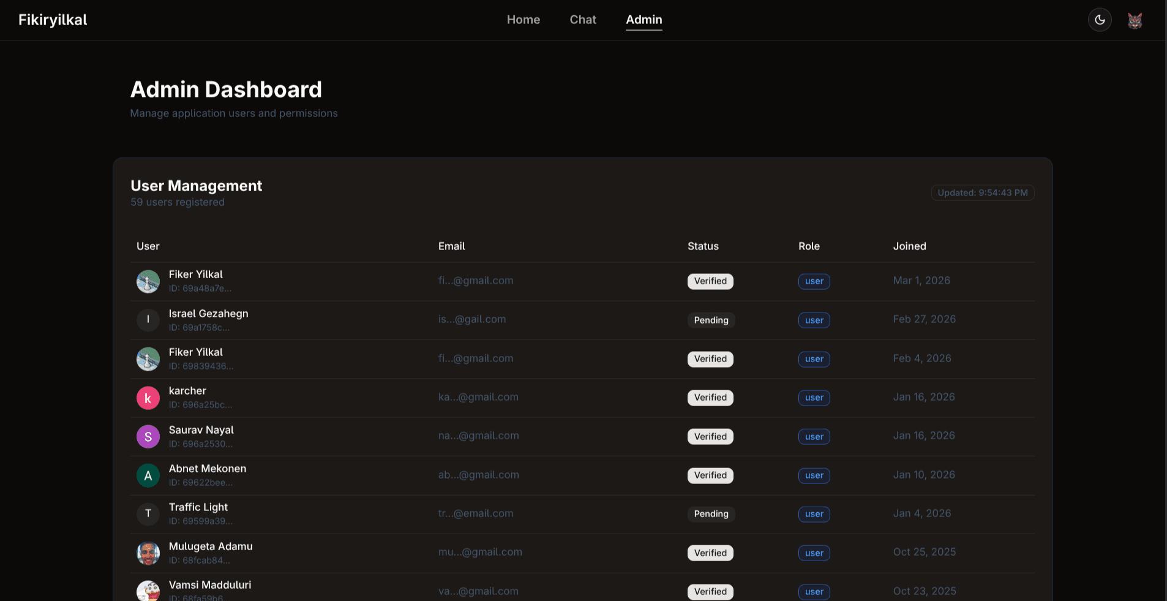Select Vamsi Madduluri's email field
Viewport: 1167px width, 601px height.
pos(479,591)
